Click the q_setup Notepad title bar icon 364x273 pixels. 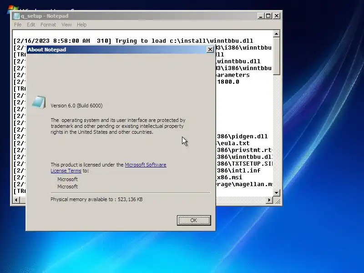coord(16,16)
